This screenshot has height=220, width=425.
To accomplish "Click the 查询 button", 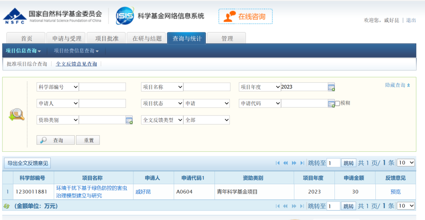I will [55, 140].
